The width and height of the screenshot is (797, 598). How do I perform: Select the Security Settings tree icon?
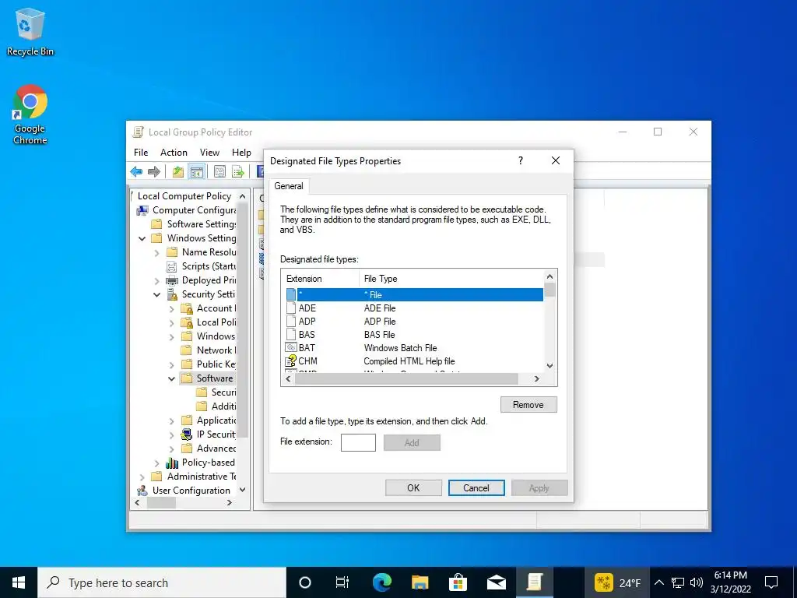(172, 294)
